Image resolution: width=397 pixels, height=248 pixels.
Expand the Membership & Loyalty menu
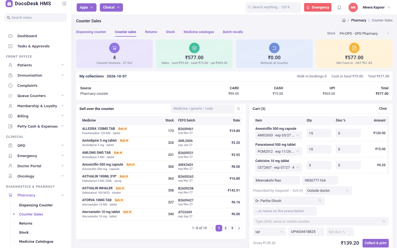(63, 106)
